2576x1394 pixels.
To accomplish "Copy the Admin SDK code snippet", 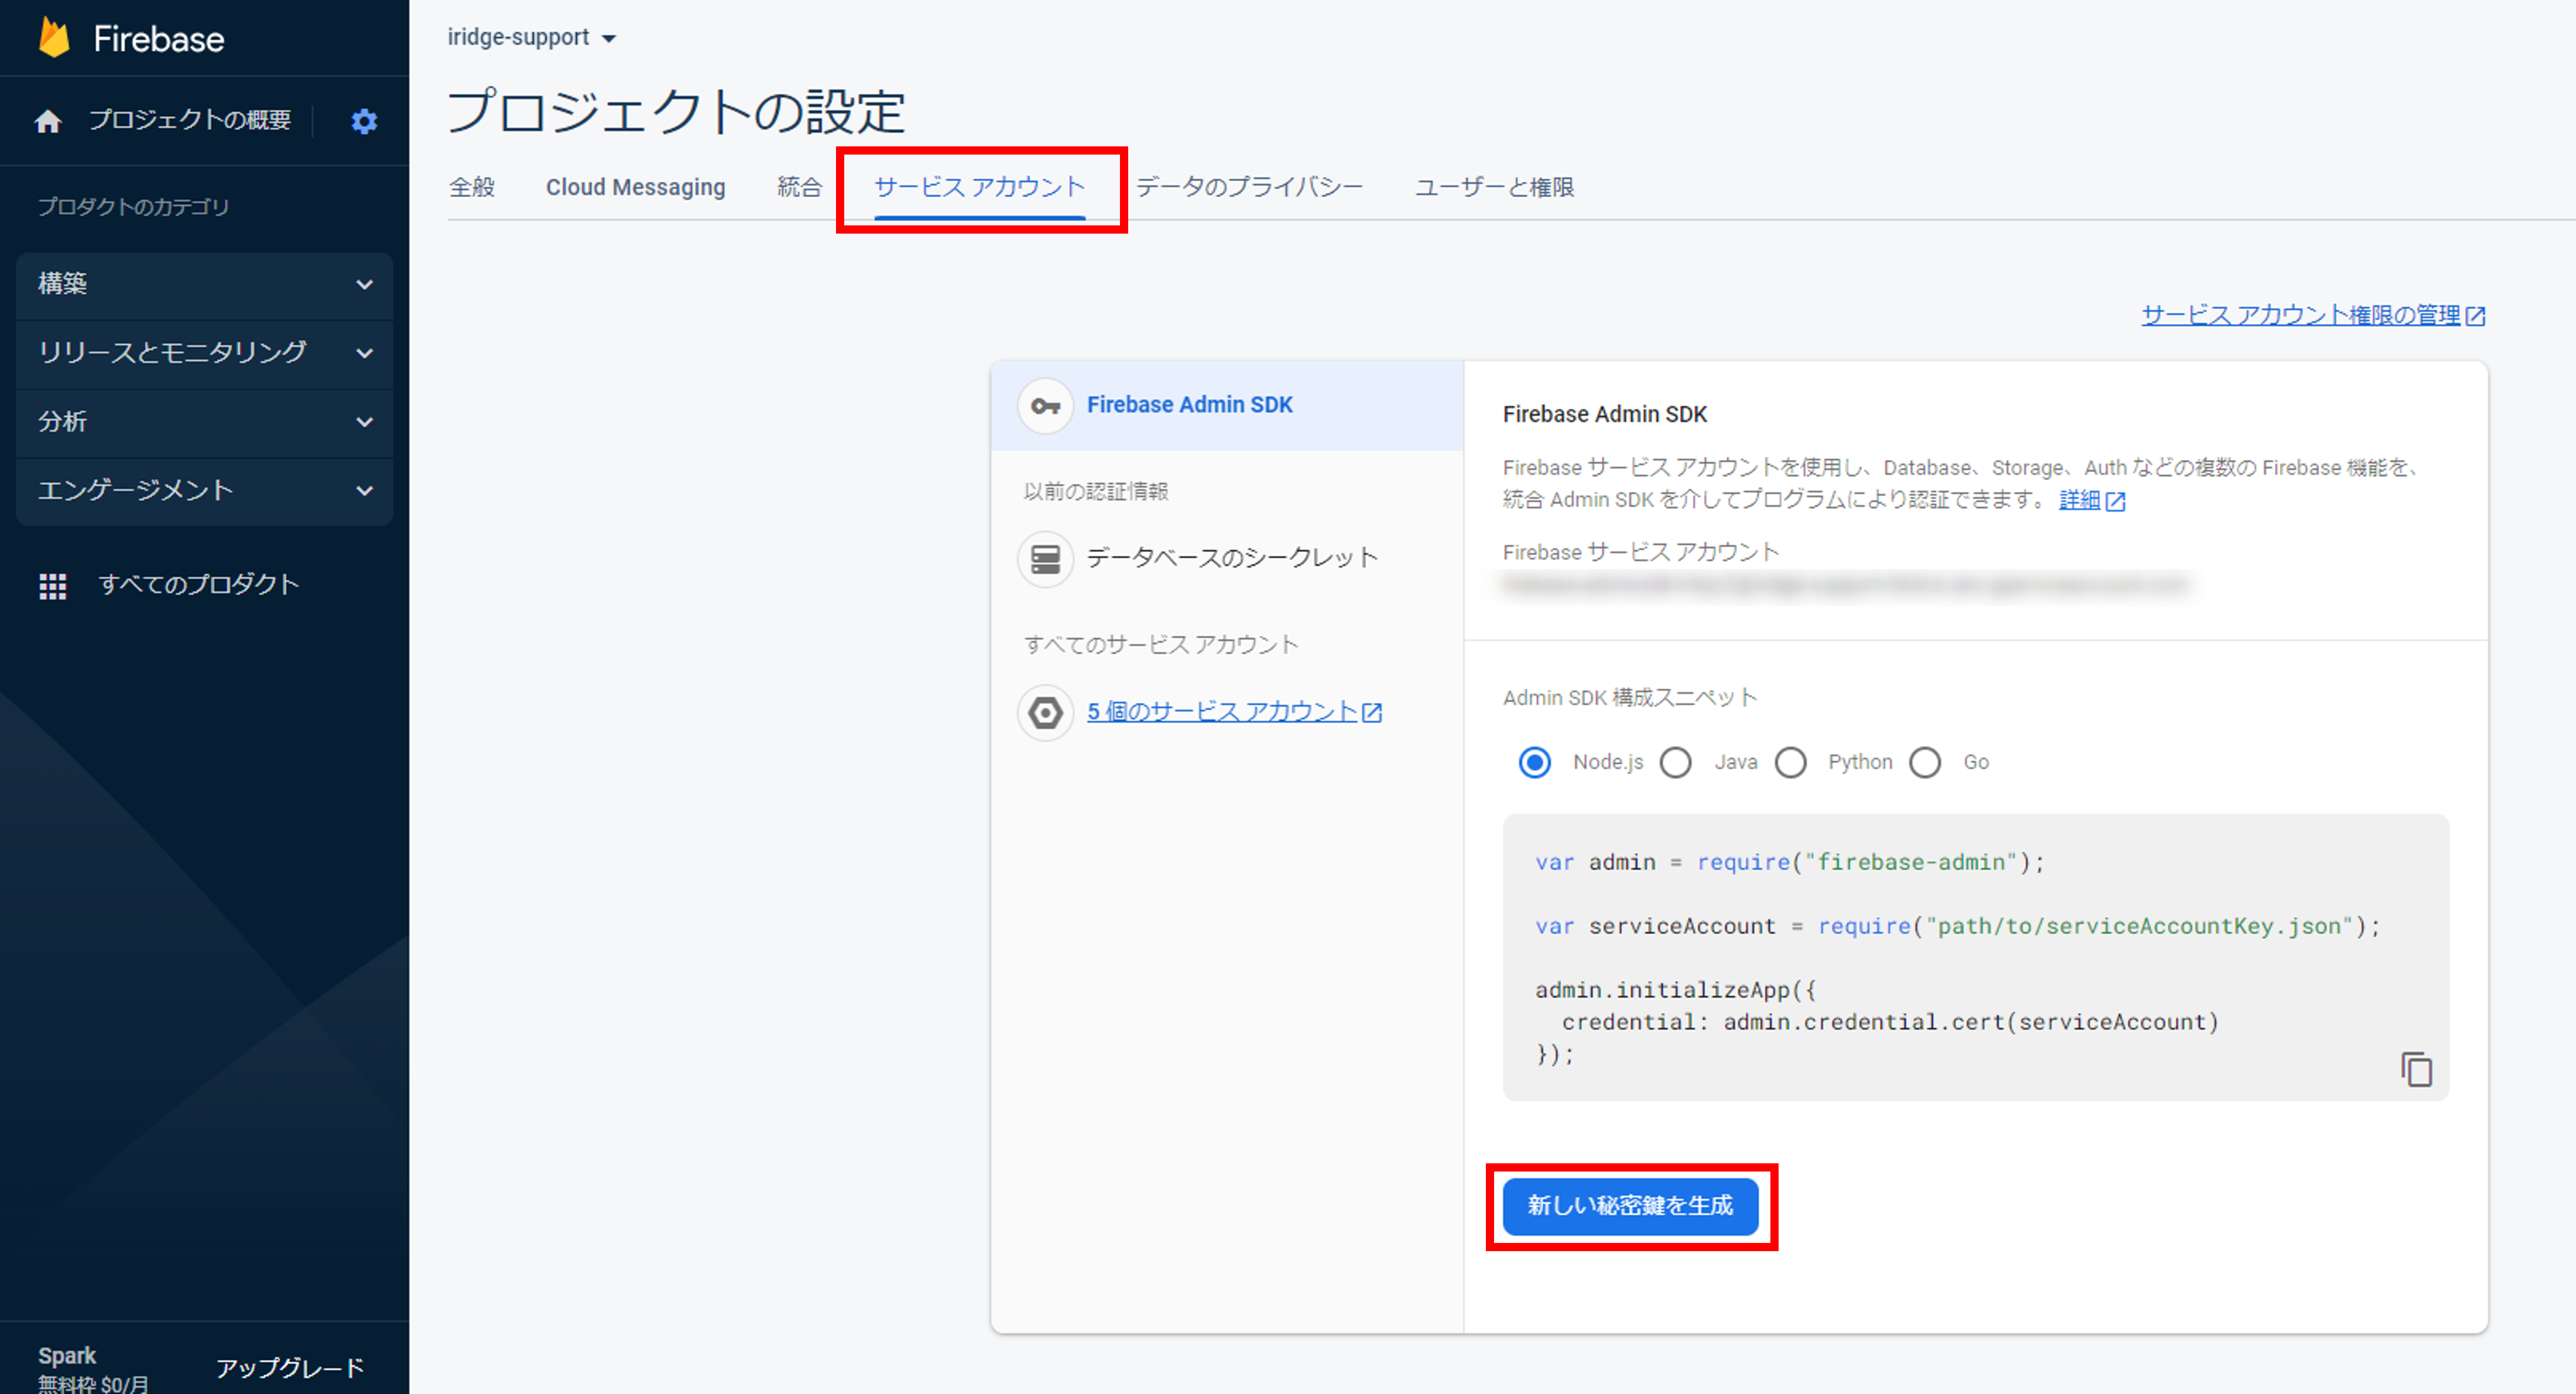I will (x=2416, y=1069).
